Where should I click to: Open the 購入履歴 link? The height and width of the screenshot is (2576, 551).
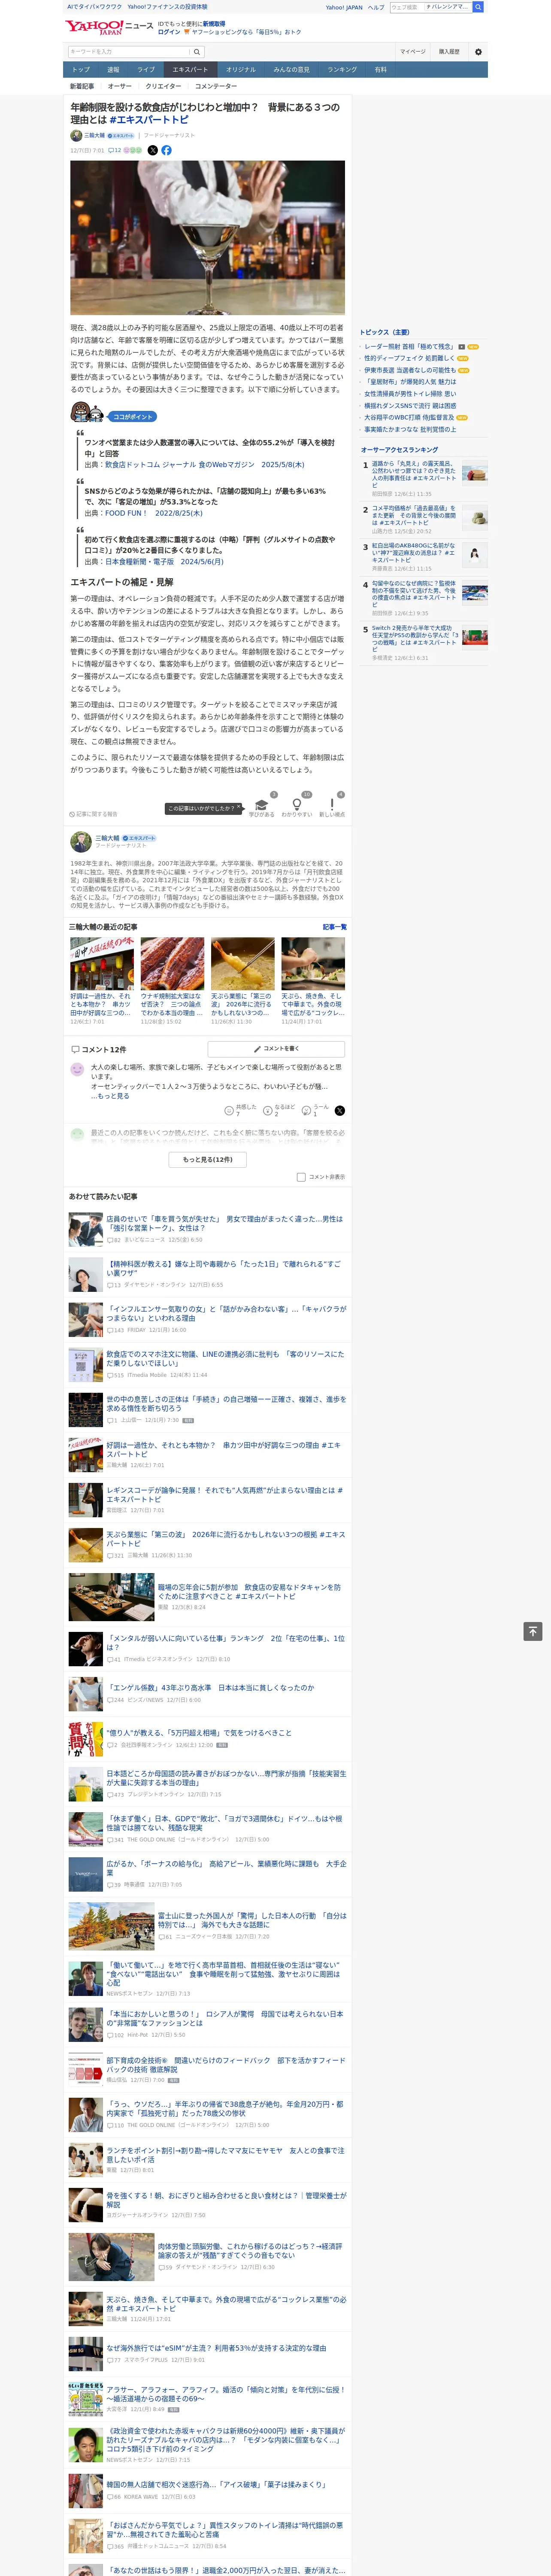449,52
